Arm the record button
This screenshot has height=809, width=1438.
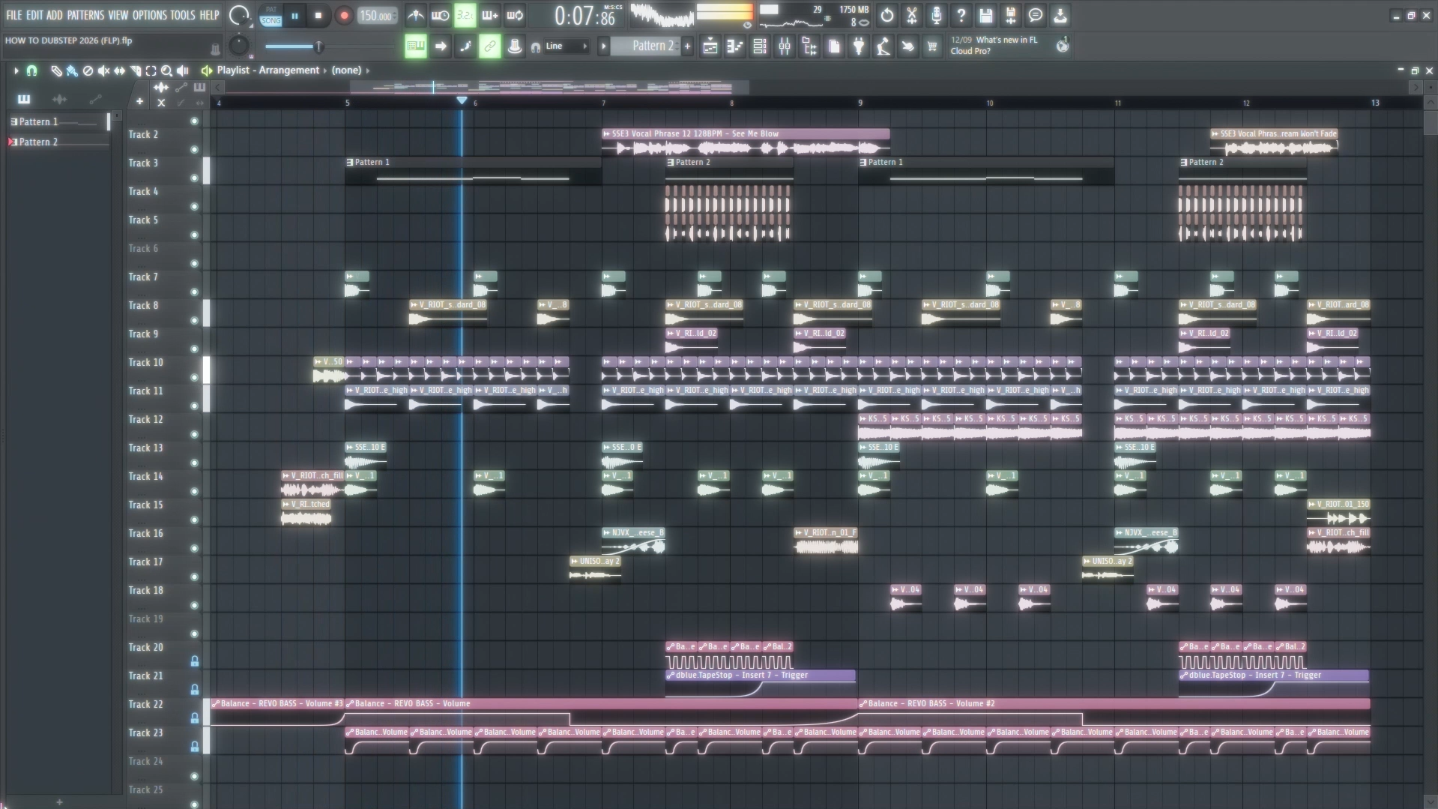coord(343,15)
